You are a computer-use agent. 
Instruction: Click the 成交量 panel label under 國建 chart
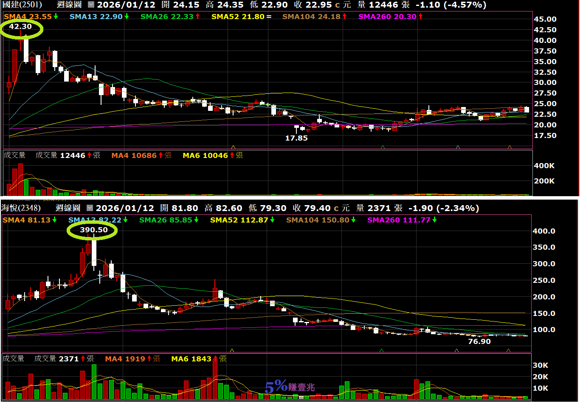[x=14, y=155]
